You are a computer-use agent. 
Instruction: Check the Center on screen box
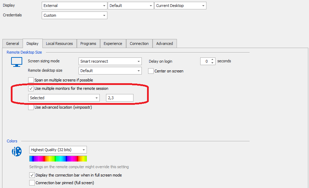[x=151, y=71]
